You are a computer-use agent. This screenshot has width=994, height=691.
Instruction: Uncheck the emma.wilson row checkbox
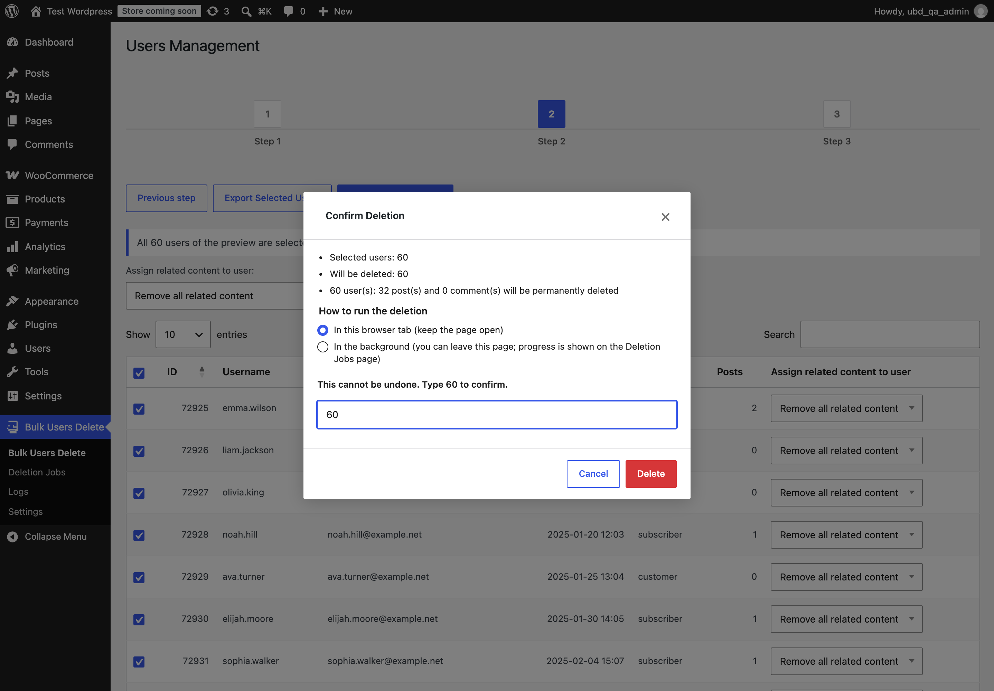[139, 409]
